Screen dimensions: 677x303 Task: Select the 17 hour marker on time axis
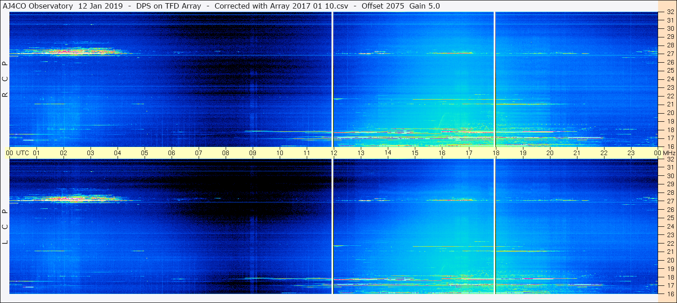pos(469,153)
